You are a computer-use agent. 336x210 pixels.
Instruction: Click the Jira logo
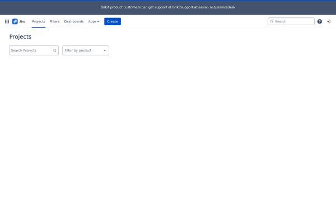[x=18, y=21]
